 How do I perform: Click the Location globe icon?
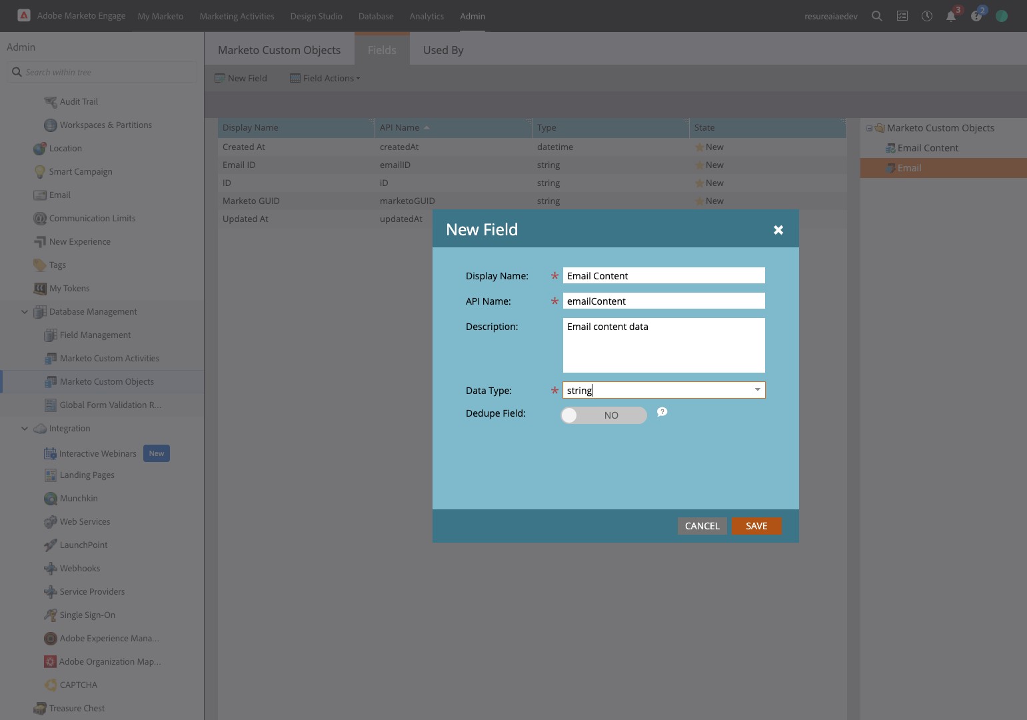(x=40, y=149)
